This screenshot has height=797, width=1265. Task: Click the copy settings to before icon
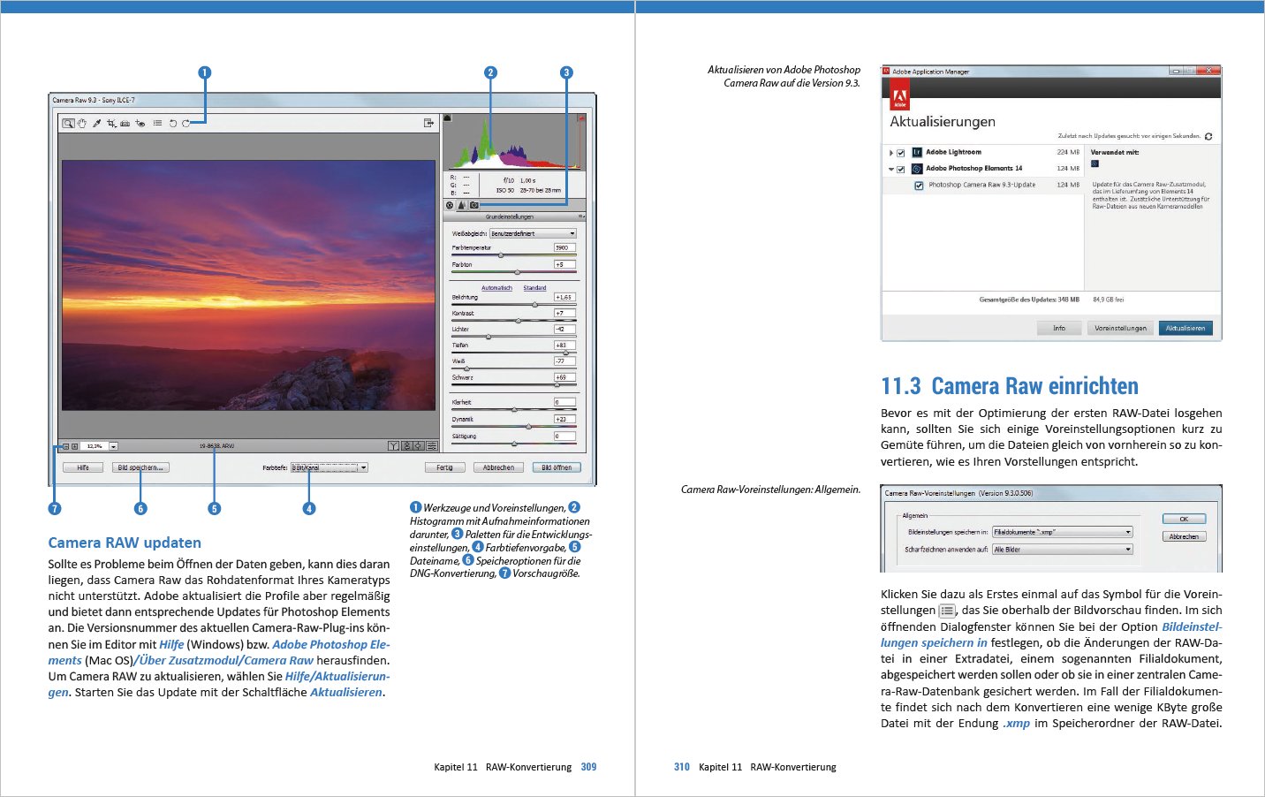click(x=419, y=446)
